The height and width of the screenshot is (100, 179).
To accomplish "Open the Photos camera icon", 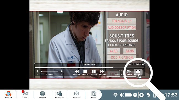I will pos(76,95).
